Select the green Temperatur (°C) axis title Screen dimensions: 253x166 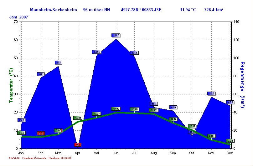point(11,86)
